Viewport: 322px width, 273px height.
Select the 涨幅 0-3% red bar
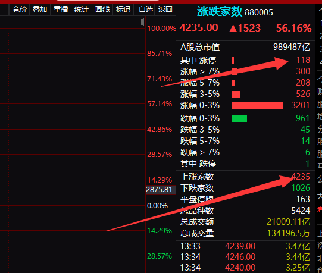[x=257, y=105]
